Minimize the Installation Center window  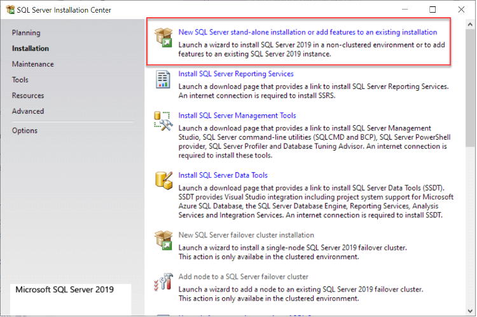tap(404, 10)
